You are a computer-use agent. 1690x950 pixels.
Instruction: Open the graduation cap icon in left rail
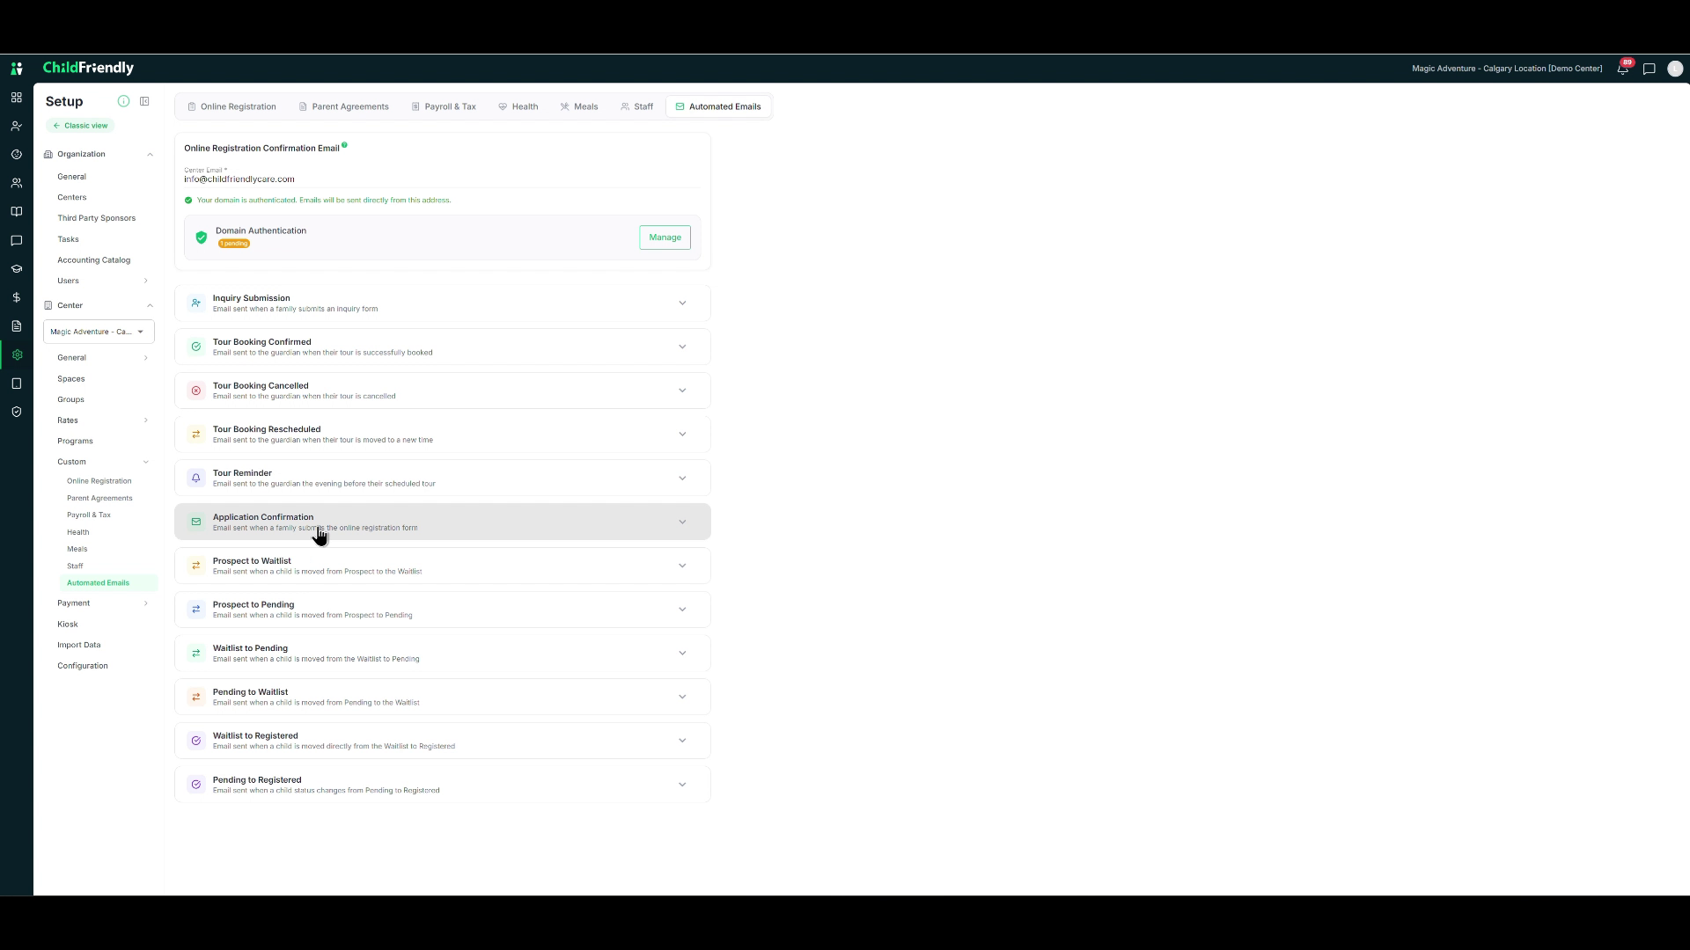[x=16, y=269]
